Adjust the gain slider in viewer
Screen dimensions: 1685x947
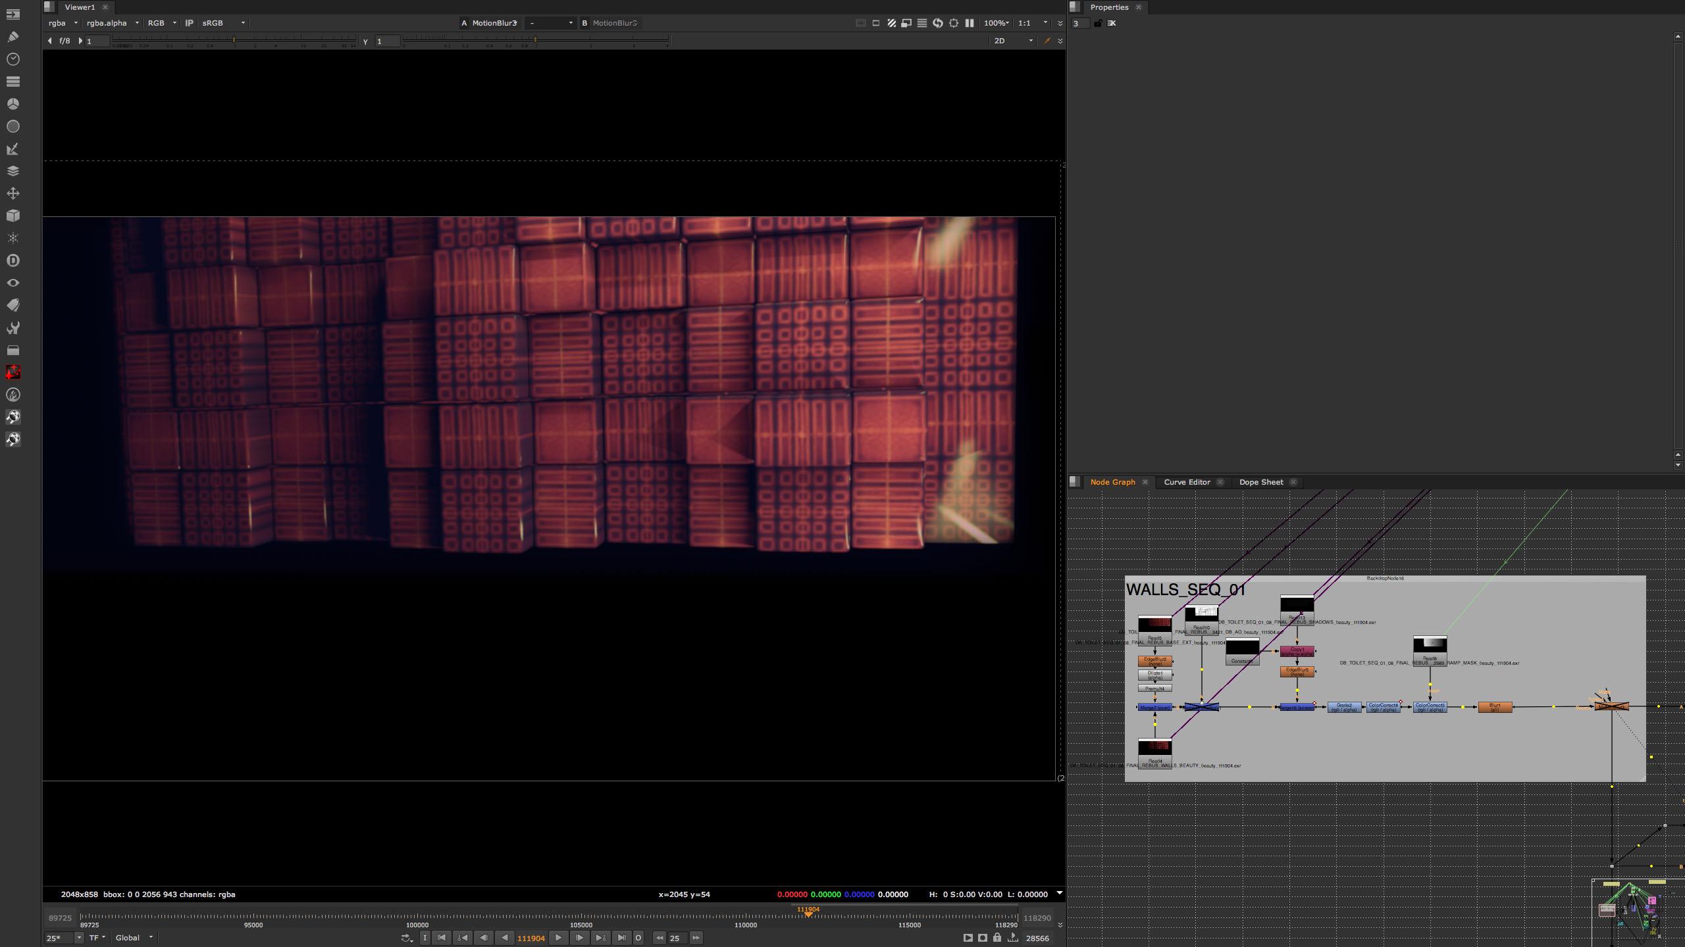pyautogui.click(x=234, y=41)
